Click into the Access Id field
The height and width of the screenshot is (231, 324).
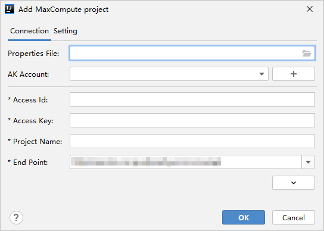coord(192,99)
